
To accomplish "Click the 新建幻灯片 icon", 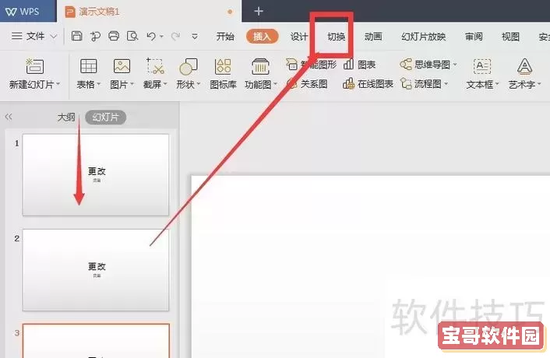I will click(x=34, y=66).
